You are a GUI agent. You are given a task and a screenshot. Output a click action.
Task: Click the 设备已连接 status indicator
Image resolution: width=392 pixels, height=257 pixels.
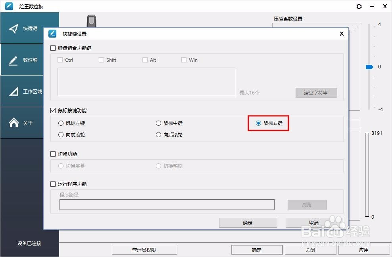29,244
